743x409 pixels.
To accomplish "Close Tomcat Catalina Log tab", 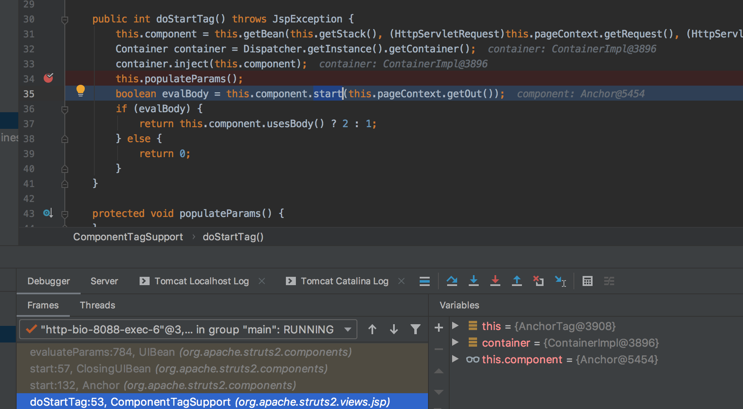I will tap(401, 281).
